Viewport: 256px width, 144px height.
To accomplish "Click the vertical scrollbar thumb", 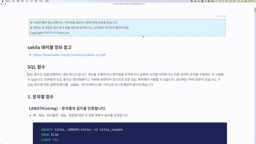I will click(255, 10).
